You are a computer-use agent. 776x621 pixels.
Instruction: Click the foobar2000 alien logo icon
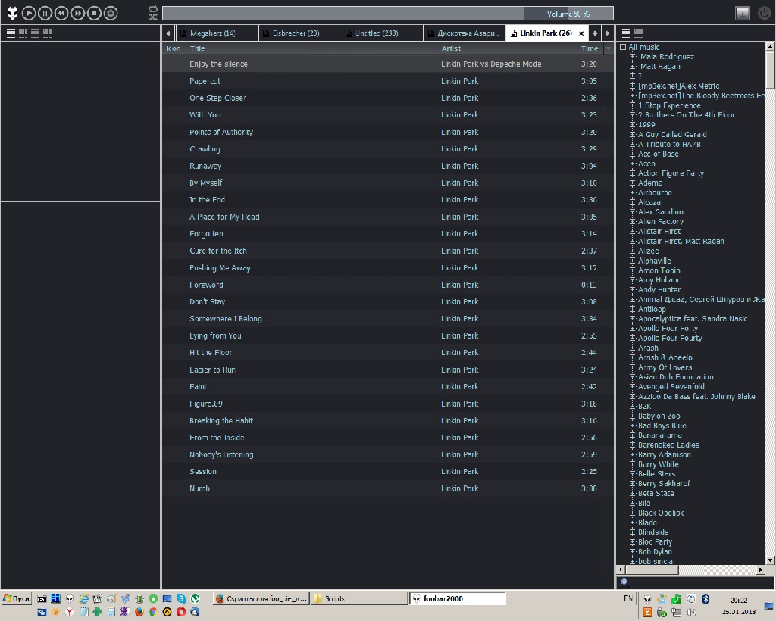click(x=11, y=13)
